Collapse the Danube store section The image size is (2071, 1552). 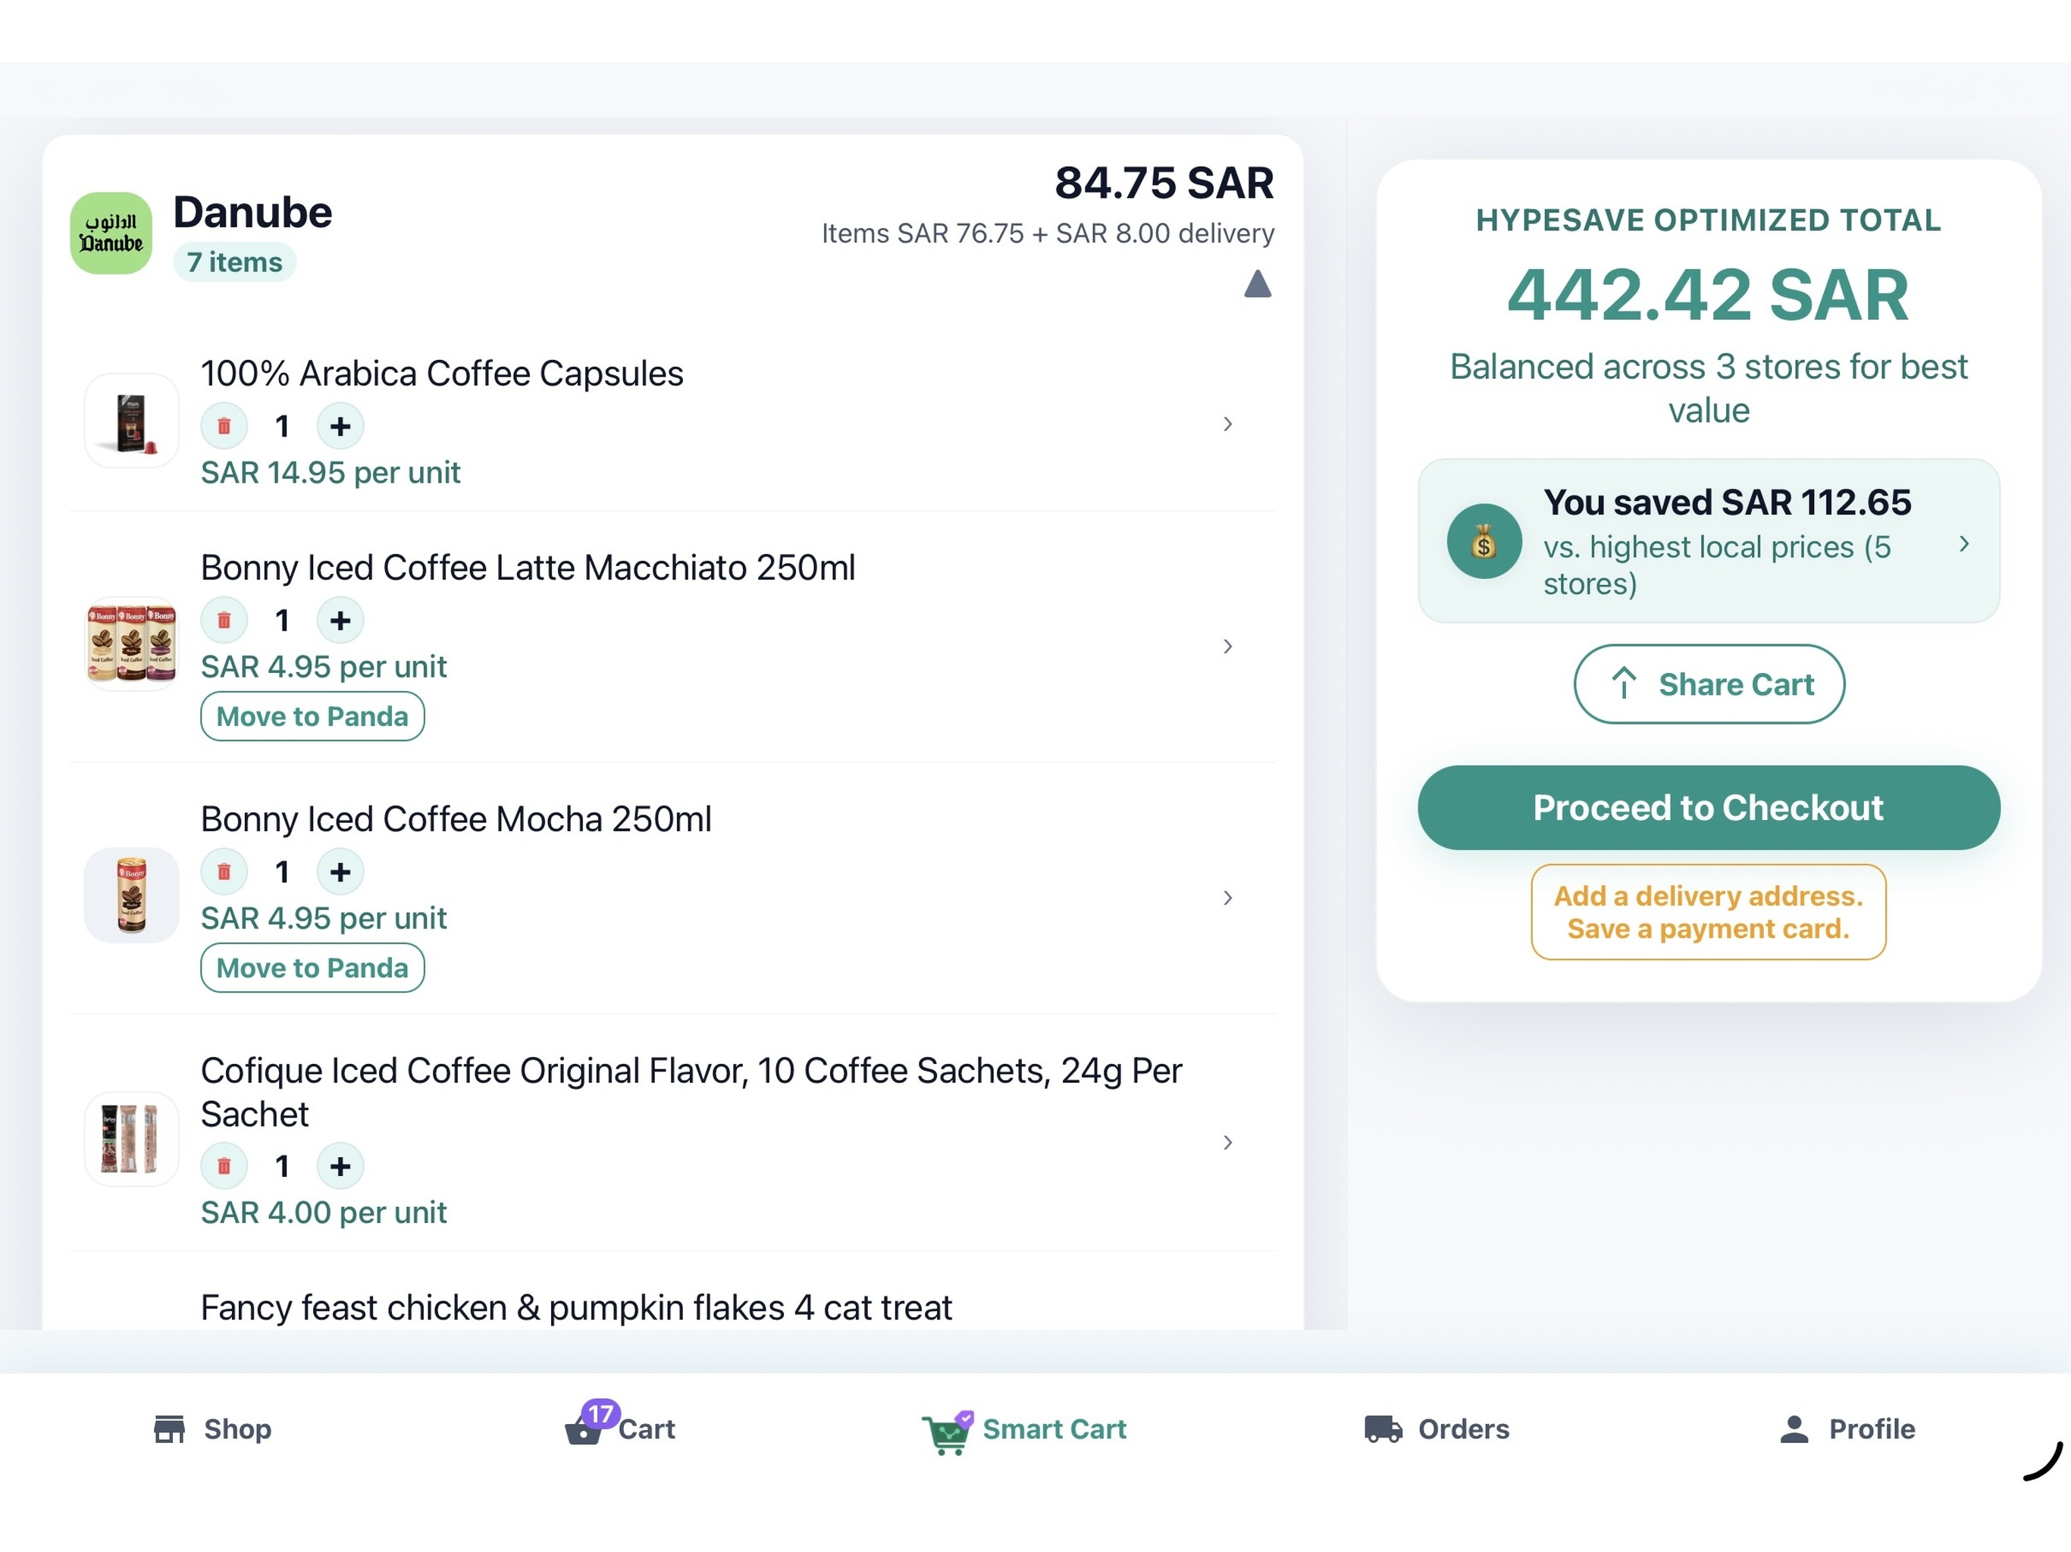point(1258,283)
